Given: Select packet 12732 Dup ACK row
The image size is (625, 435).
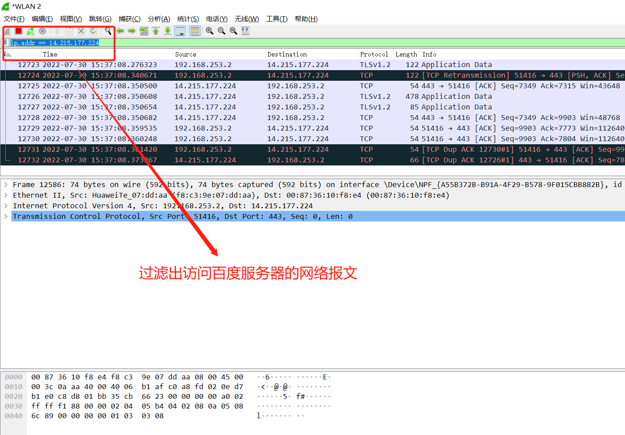Looking at the screenshot, I should (x=312, y=160).
